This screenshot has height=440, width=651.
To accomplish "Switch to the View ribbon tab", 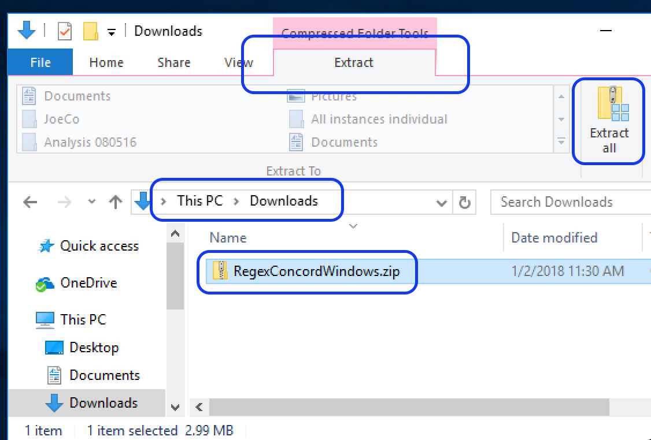I will click(x=238, y=62).
